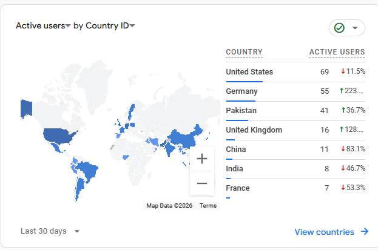The image size is (378, 250).
Task: Click China on the world map
Action: (184, 139)
